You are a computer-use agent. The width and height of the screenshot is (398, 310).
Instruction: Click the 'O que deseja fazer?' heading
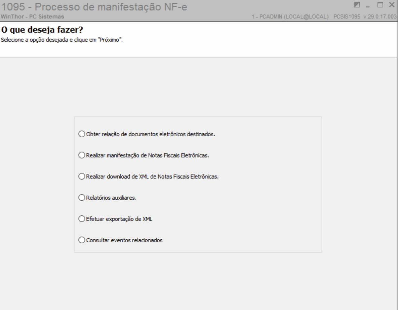[x=42, y=30]
